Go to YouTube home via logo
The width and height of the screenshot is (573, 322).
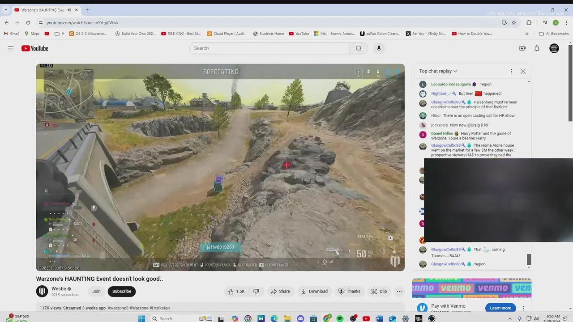35,48
